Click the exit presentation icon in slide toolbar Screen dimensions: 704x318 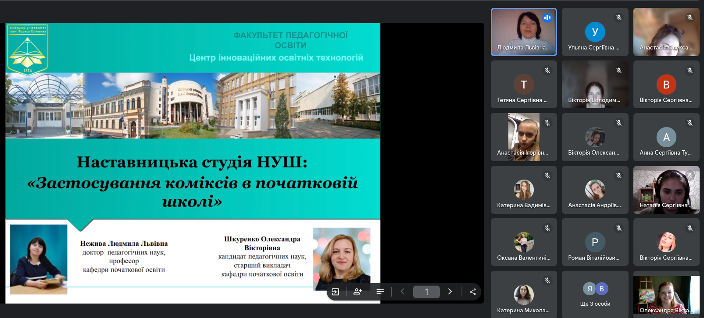(336, 292)
